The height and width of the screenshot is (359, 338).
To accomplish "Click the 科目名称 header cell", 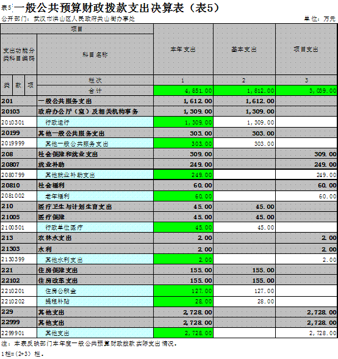I will tap(95, 54).
